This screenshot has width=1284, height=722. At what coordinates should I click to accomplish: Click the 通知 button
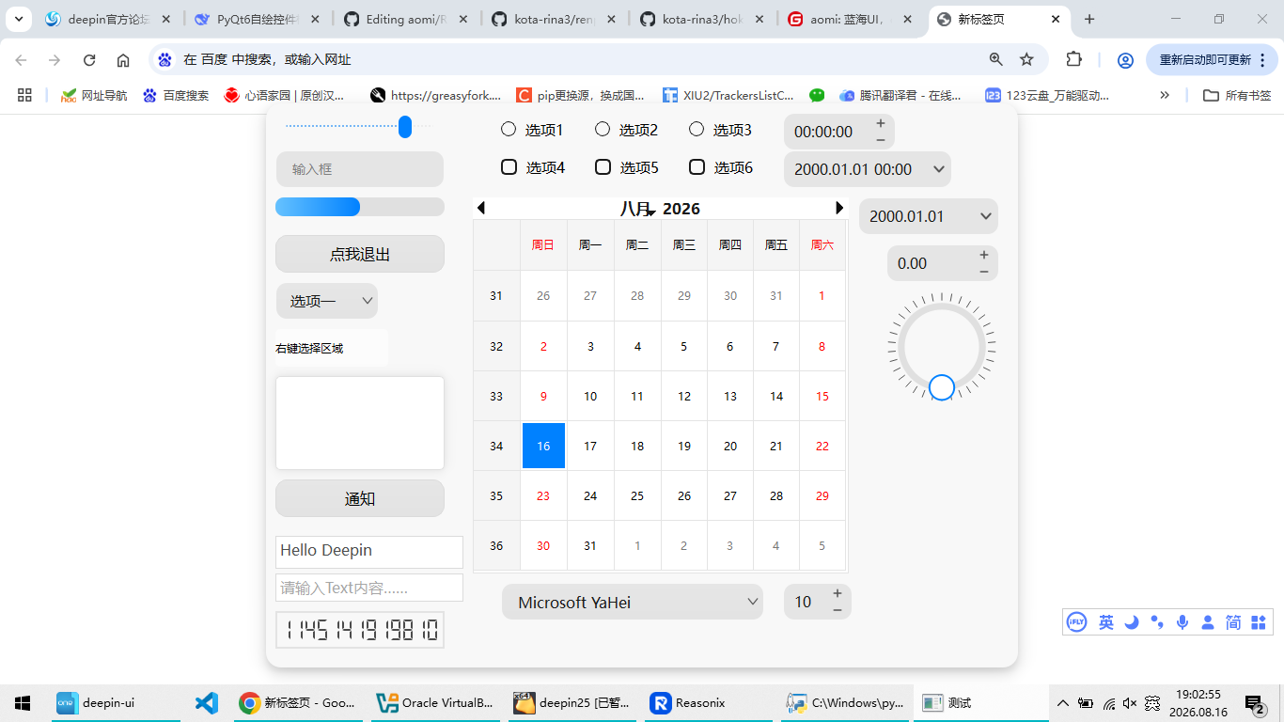point(360,498)
